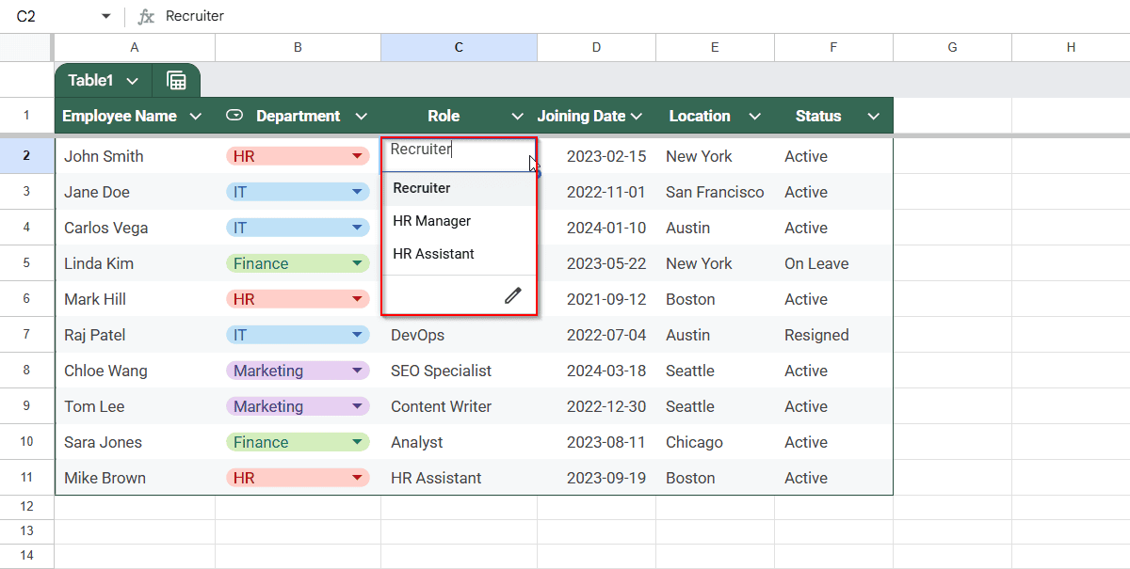Open the Location column header chevron
The height and width of the screenshot is (569, 1130).
coord(754,117)
